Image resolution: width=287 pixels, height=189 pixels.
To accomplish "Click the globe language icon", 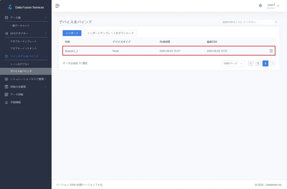I will tap(260, 6).
